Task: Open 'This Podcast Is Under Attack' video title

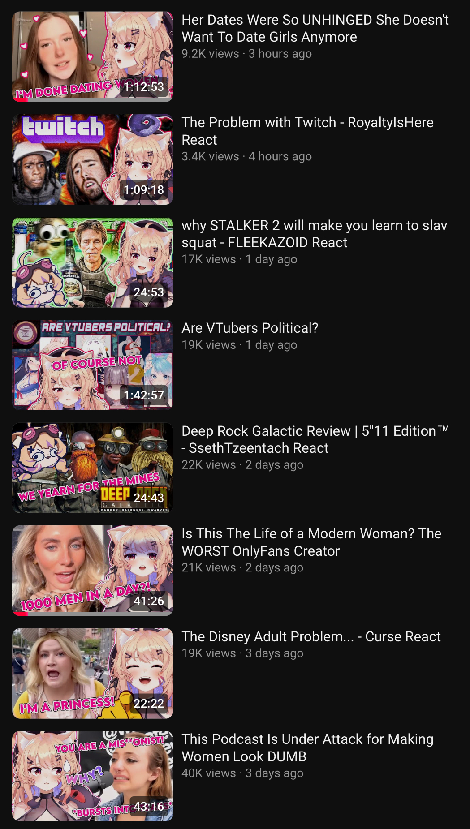Action: (307, 747)
